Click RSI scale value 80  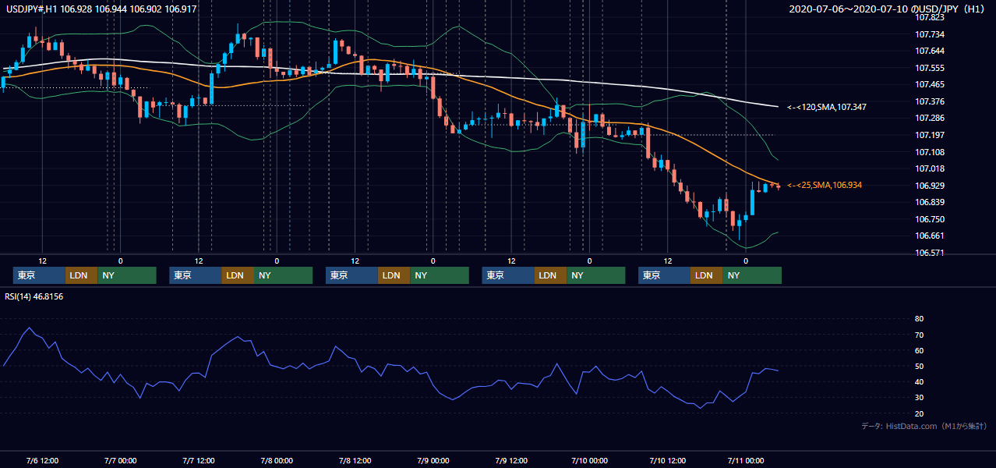click(x=919, y=319)
